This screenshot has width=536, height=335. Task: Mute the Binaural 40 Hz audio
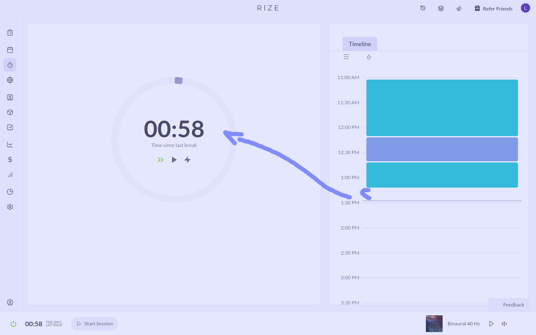505,324
